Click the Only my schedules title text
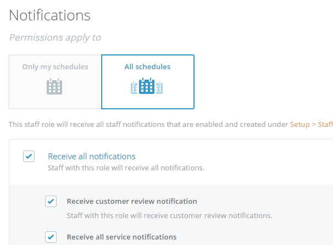 (x=55, y=66)
